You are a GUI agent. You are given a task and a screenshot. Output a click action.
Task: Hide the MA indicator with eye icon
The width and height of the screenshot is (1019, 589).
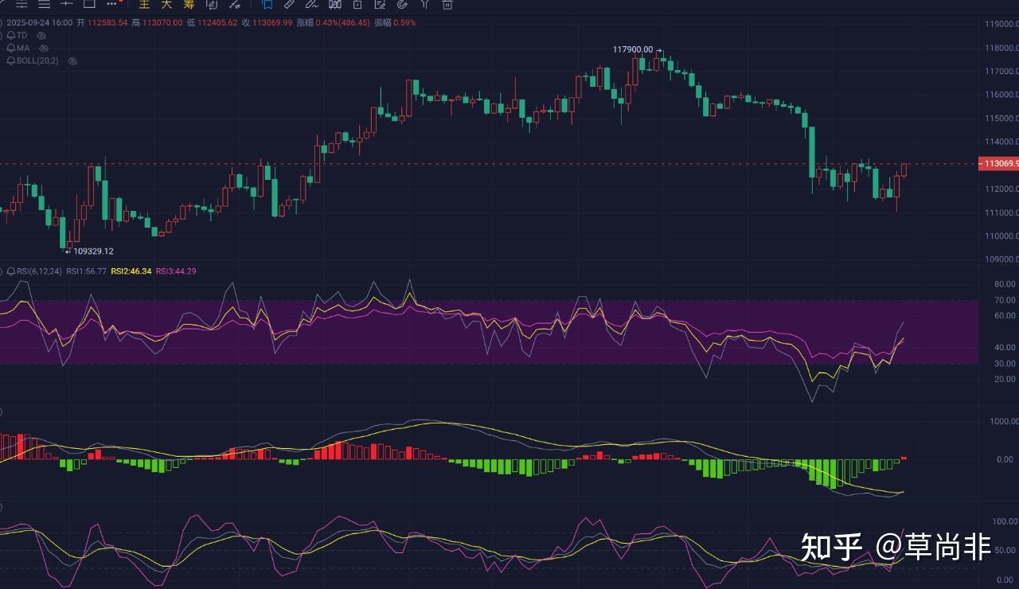(44, 49)
